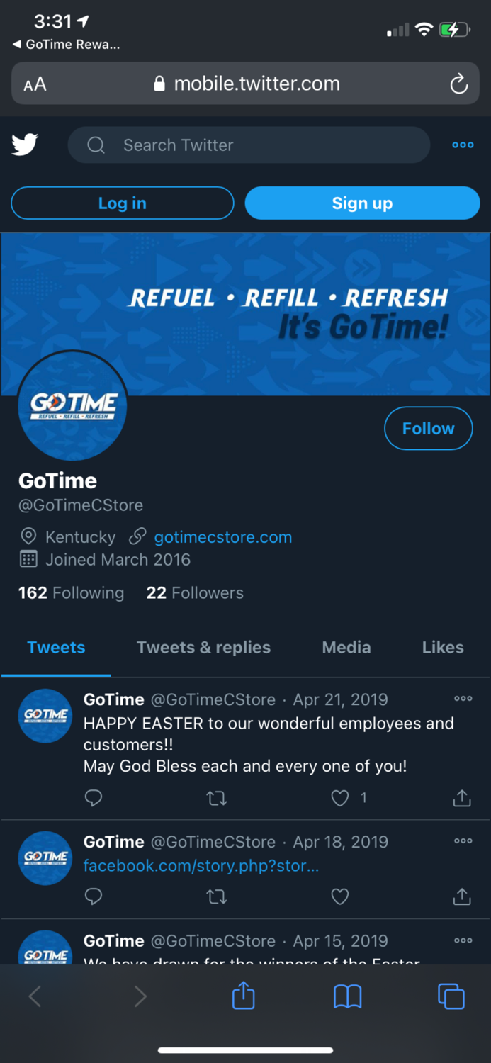
Task: Switch to the Media tab
Action: [346, 647]
